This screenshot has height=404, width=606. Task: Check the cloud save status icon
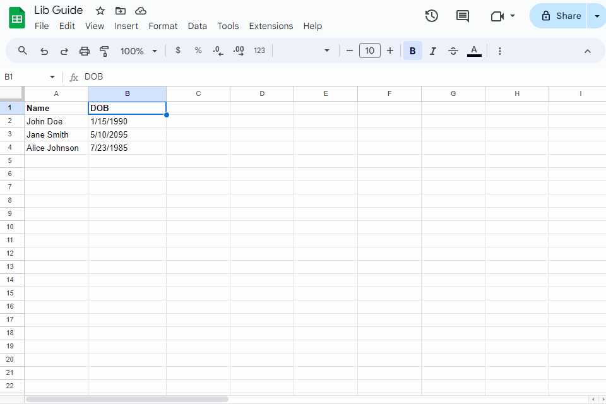[x=141, y=11]
